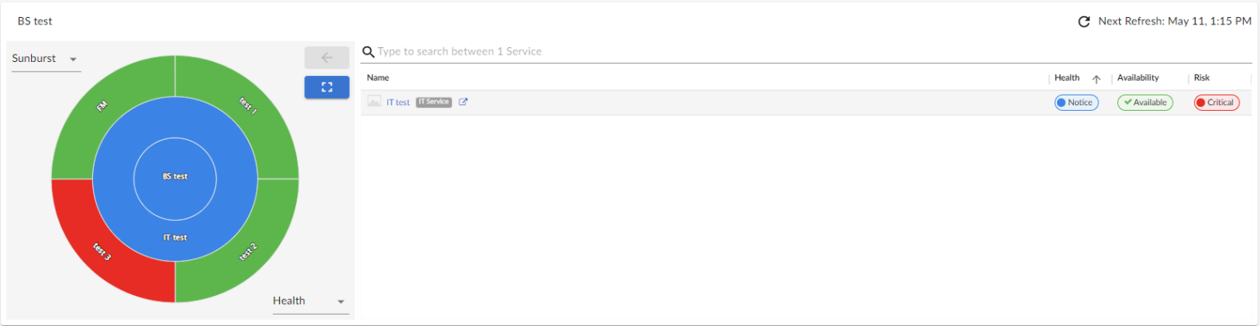This screenshot has width=1260, height=326.
Task: Click the IT test thumbnail image icon
Action: (x=374, y=102)
